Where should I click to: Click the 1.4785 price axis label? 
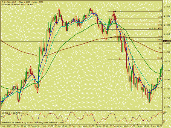point(167,52)
